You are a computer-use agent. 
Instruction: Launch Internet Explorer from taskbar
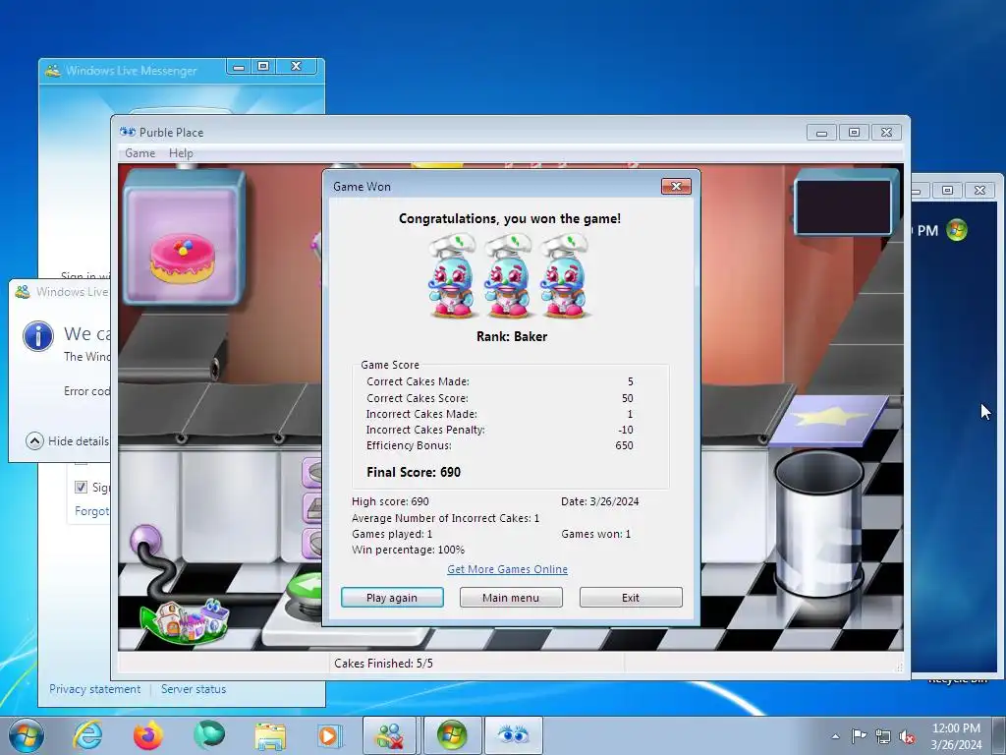click(x=87, y=735)
